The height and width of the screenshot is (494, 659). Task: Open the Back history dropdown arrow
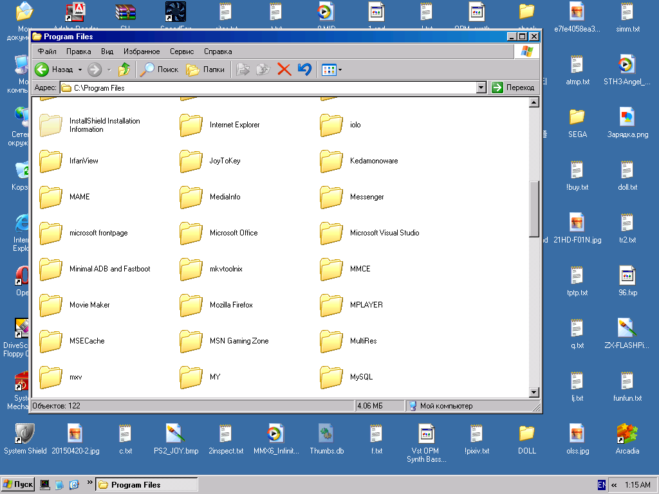coord(80,69)
